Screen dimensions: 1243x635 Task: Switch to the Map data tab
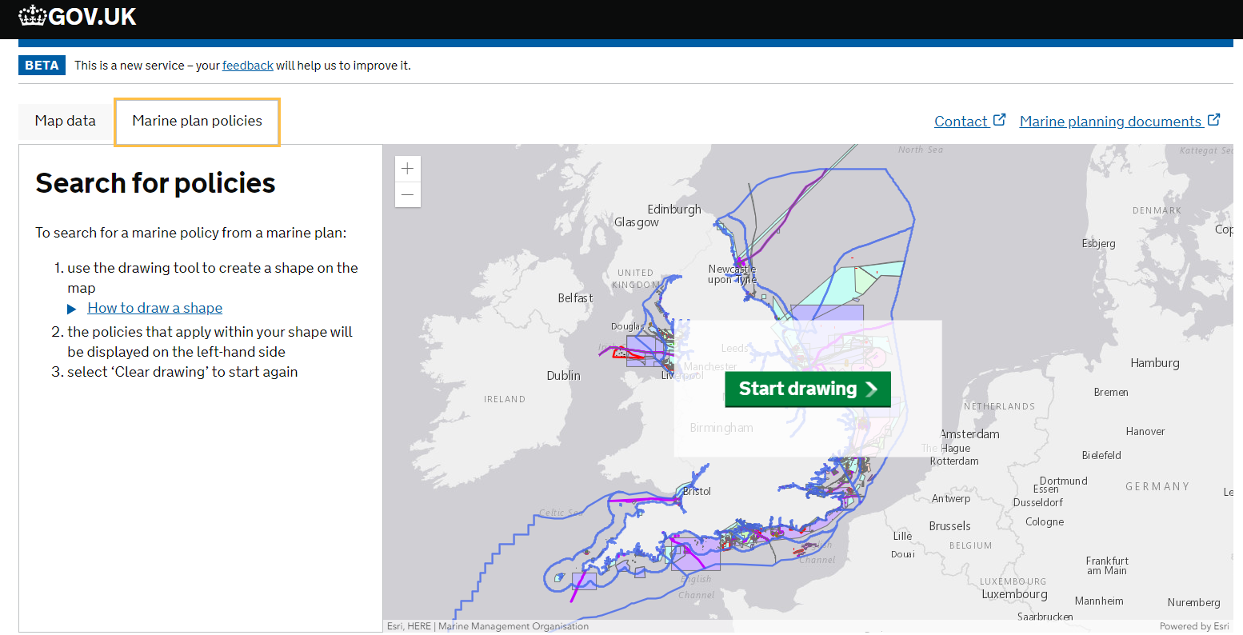tap(65, 121)
